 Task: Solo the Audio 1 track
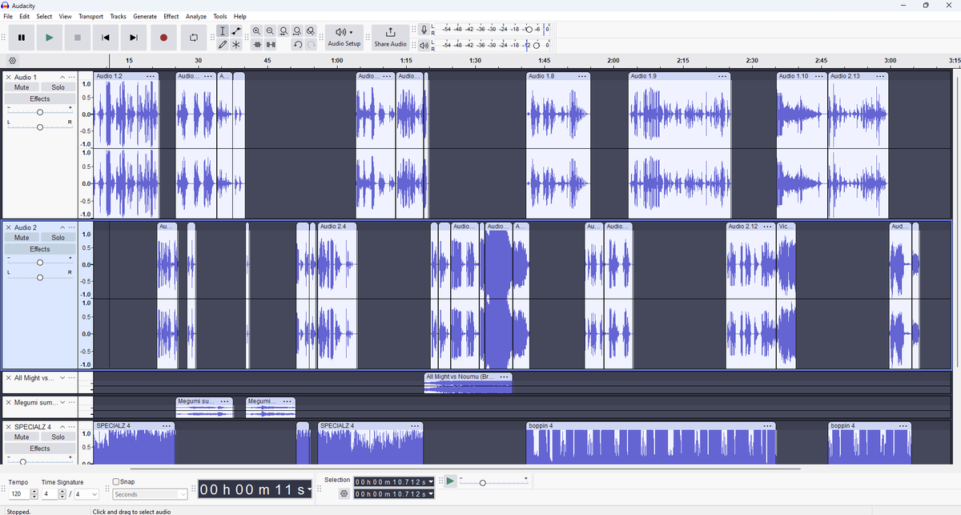click(58, 87)
